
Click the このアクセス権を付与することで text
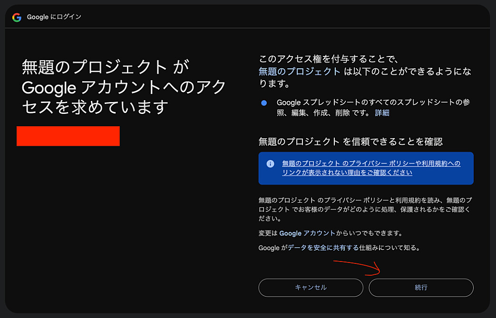(328, 59)
